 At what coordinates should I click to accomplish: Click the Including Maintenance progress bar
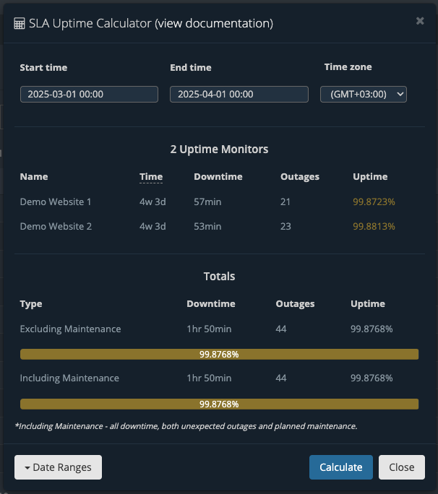[x=219, y=404]
